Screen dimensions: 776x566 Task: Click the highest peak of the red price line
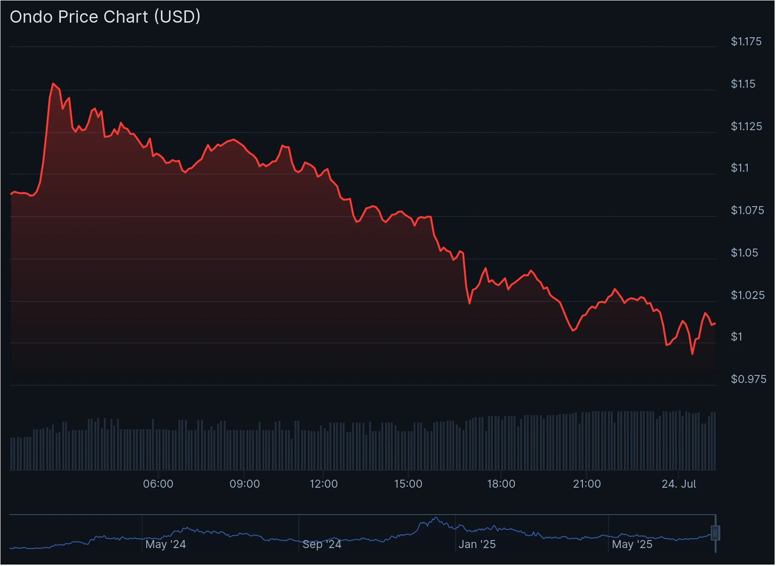pos(53,83)
